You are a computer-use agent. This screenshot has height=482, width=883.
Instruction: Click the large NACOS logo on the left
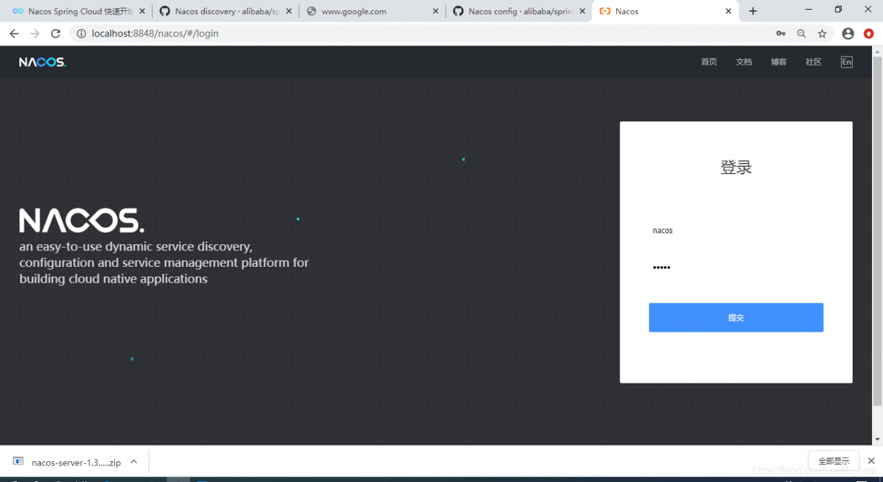[81, 221]
